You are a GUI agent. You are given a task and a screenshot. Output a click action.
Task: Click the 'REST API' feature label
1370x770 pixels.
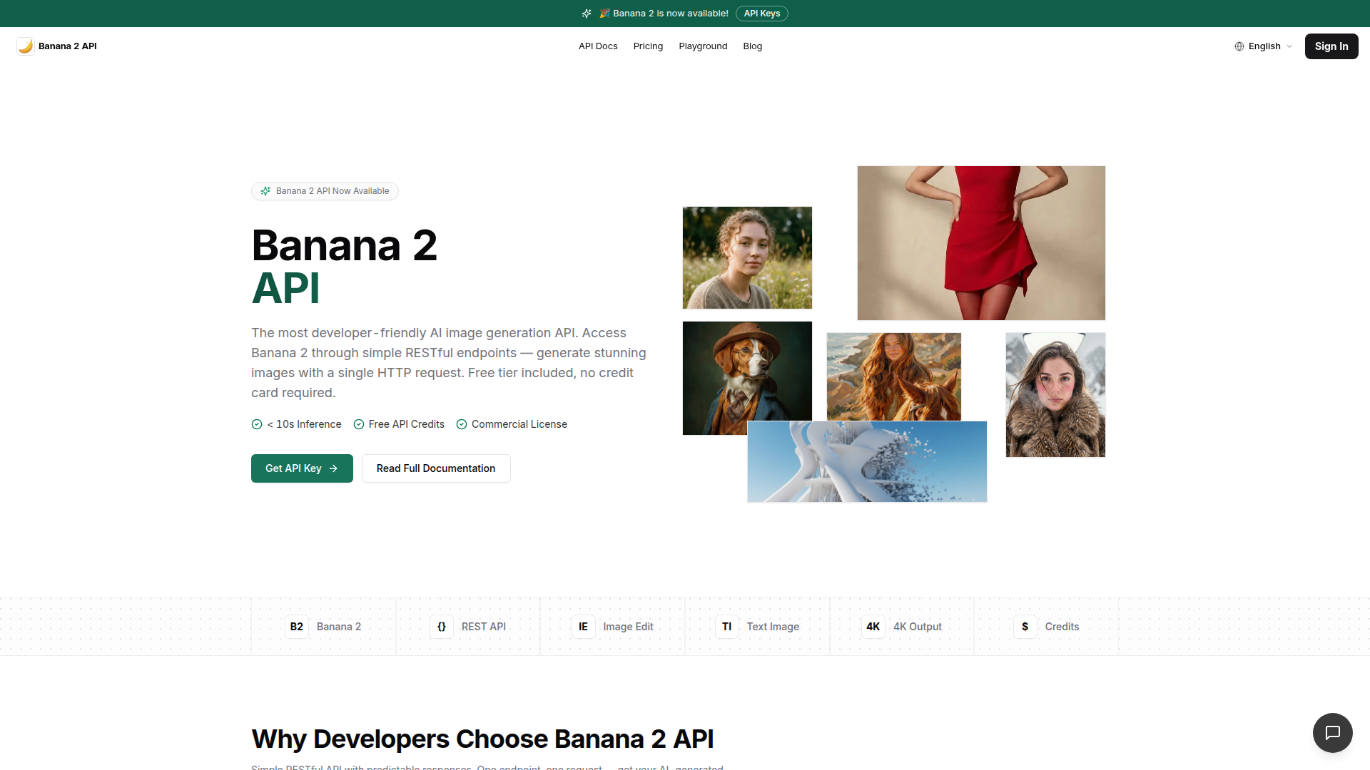coord(484,627)
